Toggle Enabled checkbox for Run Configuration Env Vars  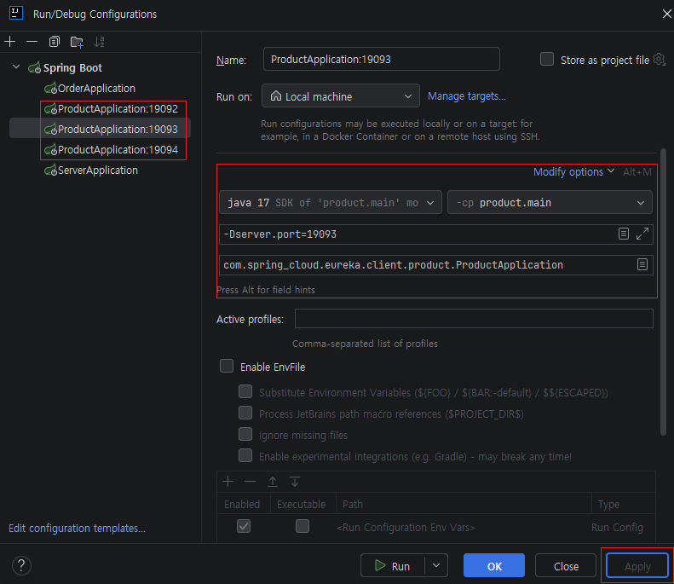pyautogui.click(x=244, y=526)
